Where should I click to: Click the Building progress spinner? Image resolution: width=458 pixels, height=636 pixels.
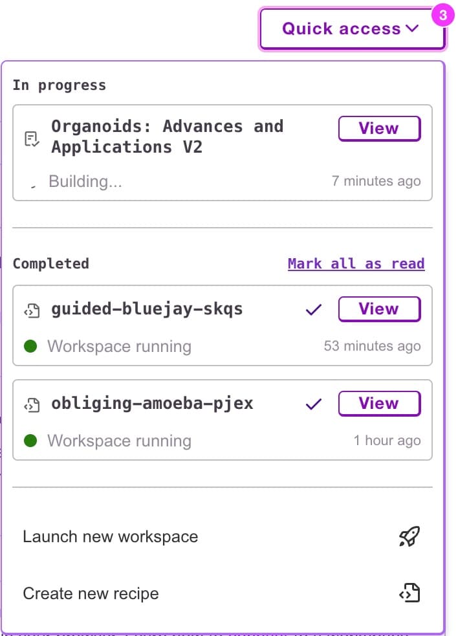(x=31, y=184)
